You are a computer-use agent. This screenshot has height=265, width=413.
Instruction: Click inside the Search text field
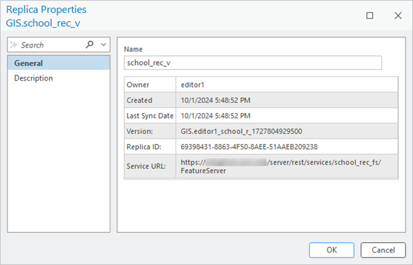[x=51, y=45]
